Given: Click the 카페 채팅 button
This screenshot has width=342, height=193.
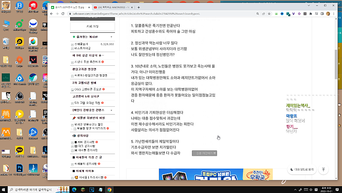Looking at the screenshot, I should click(92, 26).
